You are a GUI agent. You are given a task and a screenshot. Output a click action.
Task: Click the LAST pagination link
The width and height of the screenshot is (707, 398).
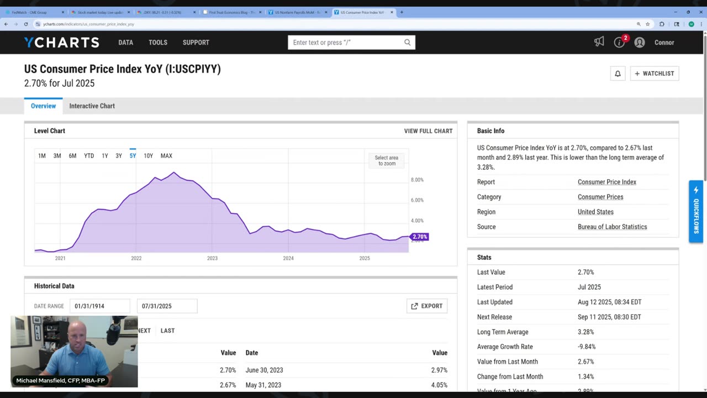click(x=167, y=331)
